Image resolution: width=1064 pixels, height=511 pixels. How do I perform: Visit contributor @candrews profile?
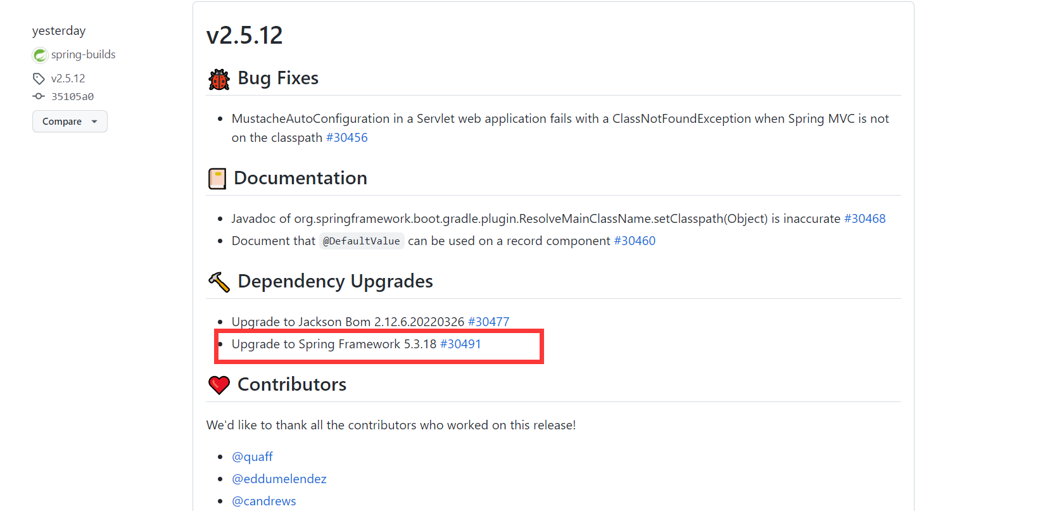(264, 501)
